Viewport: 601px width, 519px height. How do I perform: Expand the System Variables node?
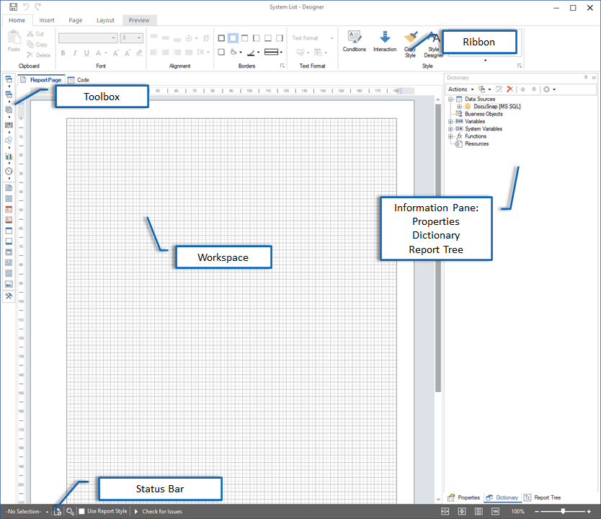click(450, 128)
